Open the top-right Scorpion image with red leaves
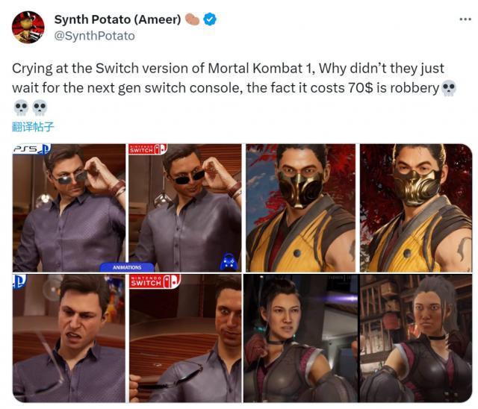 click(416, 208)
